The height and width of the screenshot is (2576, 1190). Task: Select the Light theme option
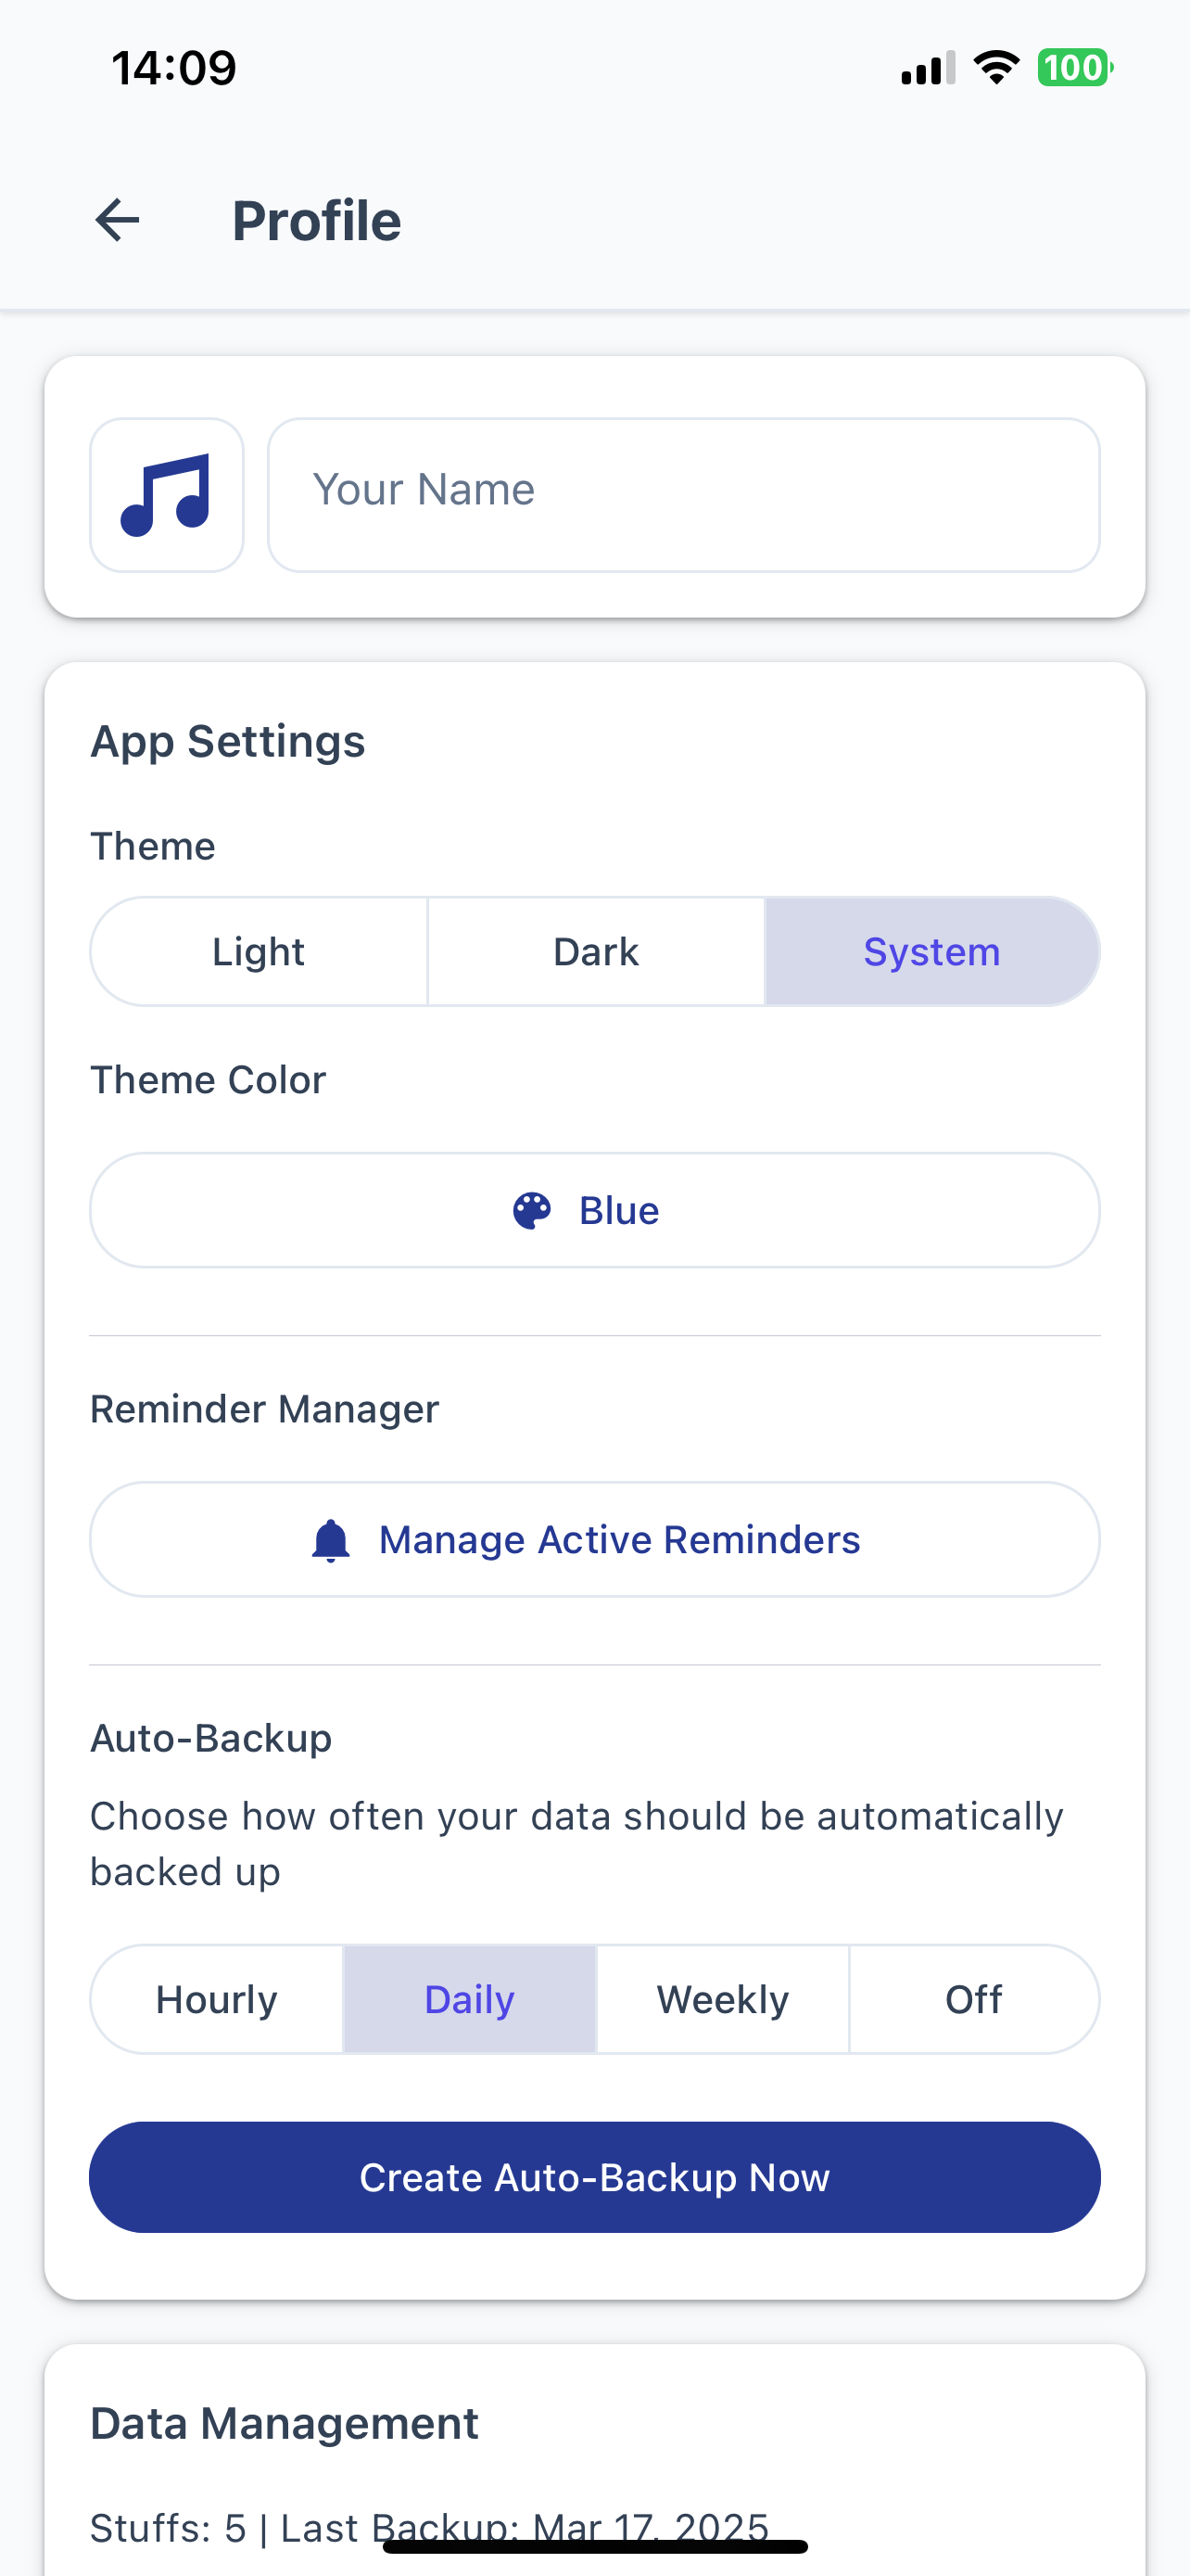[x=259, y=951]
